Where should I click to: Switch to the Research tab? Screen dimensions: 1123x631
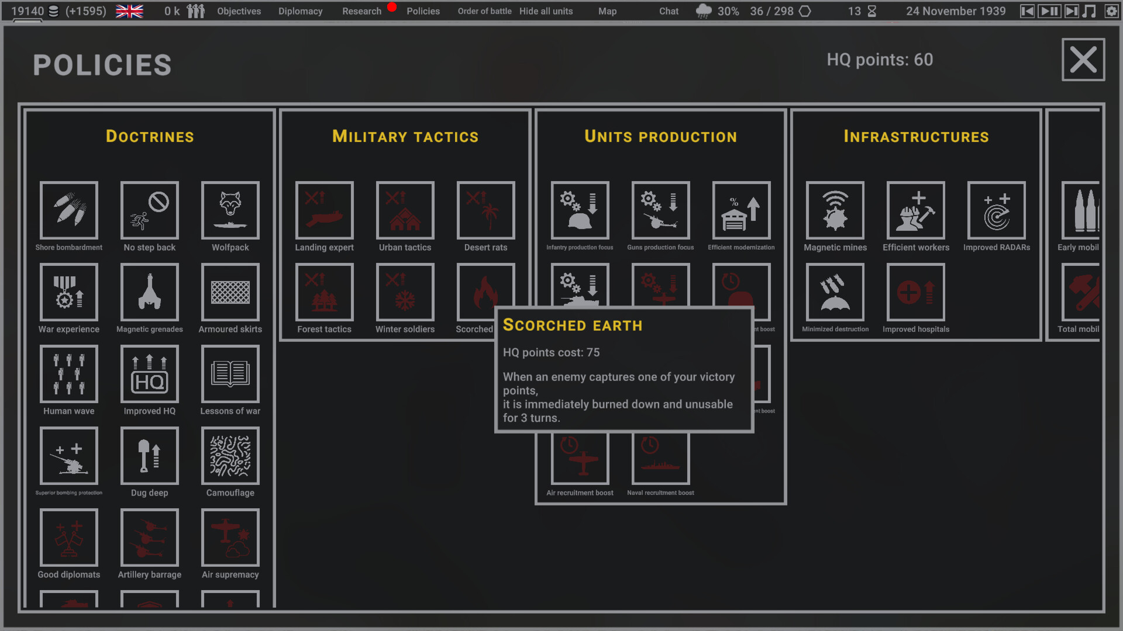click(360, 11)
